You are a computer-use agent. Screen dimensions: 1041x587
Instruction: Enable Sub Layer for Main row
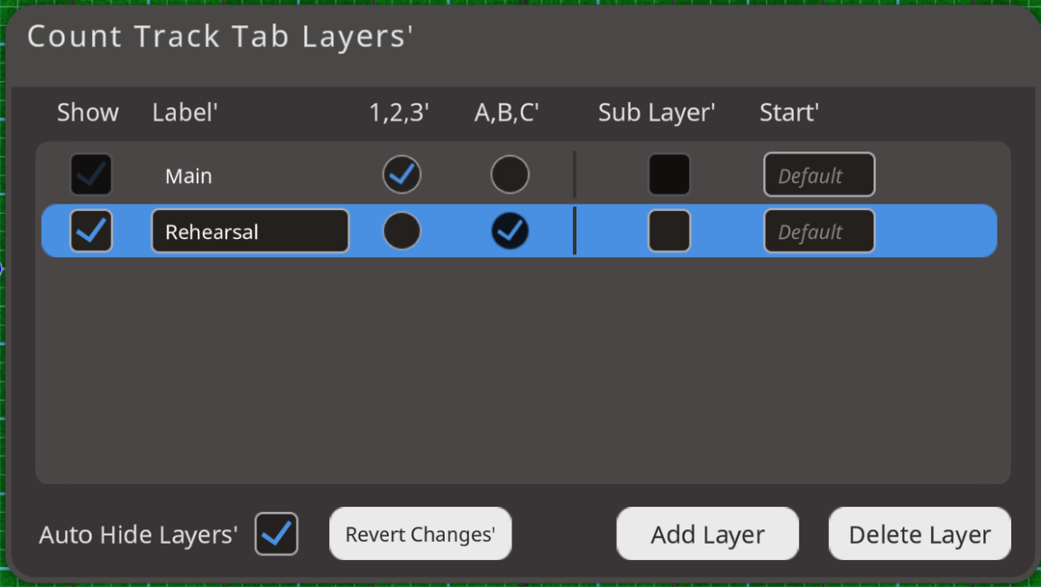click(669, 175)
